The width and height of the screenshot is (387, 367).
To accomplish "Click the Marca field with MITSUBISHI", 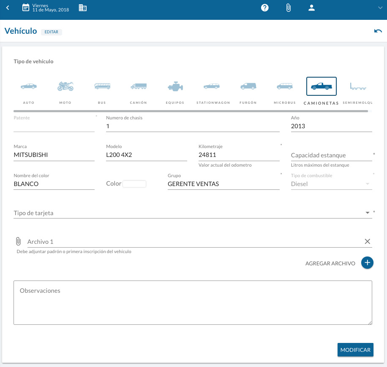I will click(x=54, y=155).
